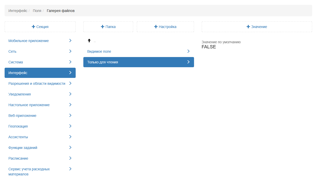
Task: Click the up arrow to go back
Action: click(x=89, y=41)
